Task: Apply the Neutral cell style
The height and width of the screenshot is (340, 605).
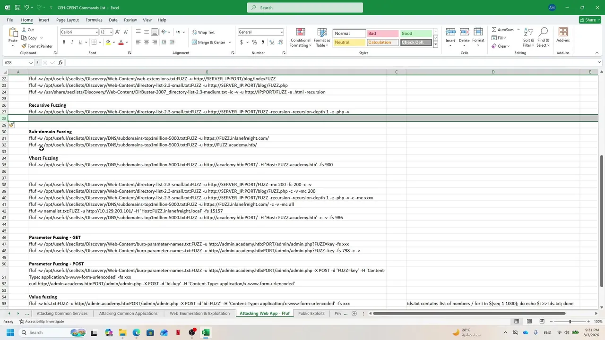Action: pyautogui.click(x=349, y=42)
